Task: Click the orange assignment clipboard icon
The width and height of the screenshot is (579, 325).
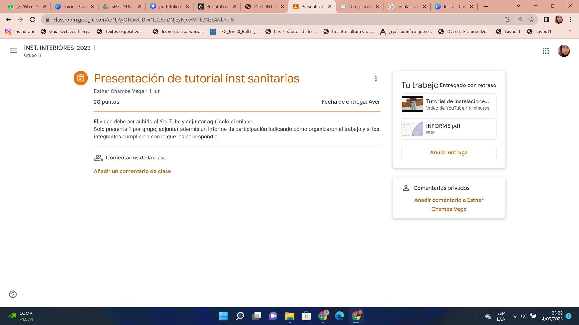Action: pyautogui.click(x=81, y=78)
